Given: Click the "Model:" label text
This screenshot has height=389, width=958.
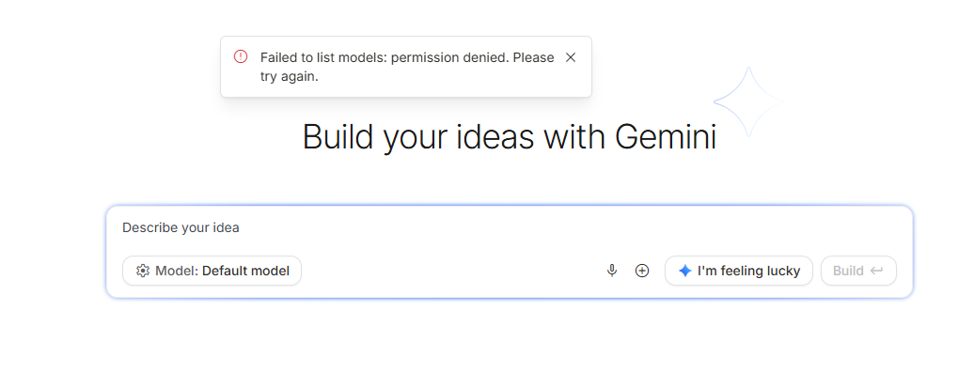Looking at the screenshot, I should point(177,271).
